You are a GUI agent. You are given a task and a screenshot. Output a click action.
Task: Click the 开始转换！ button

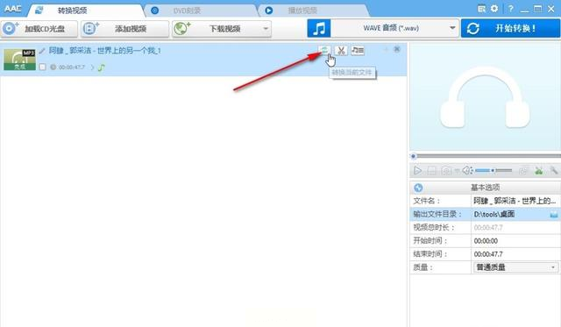click(x=510, y=28)
